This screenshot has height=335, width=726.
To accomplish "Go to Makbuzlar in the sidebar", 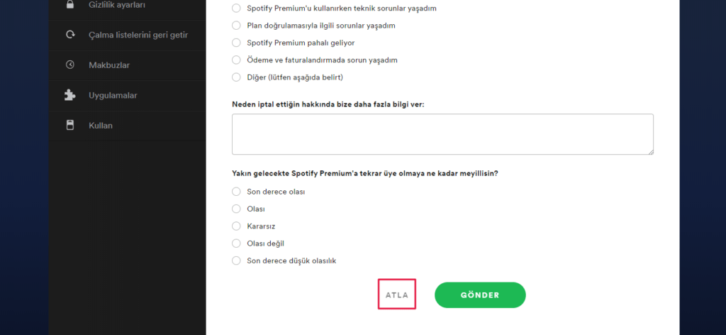I will [109, 65].
